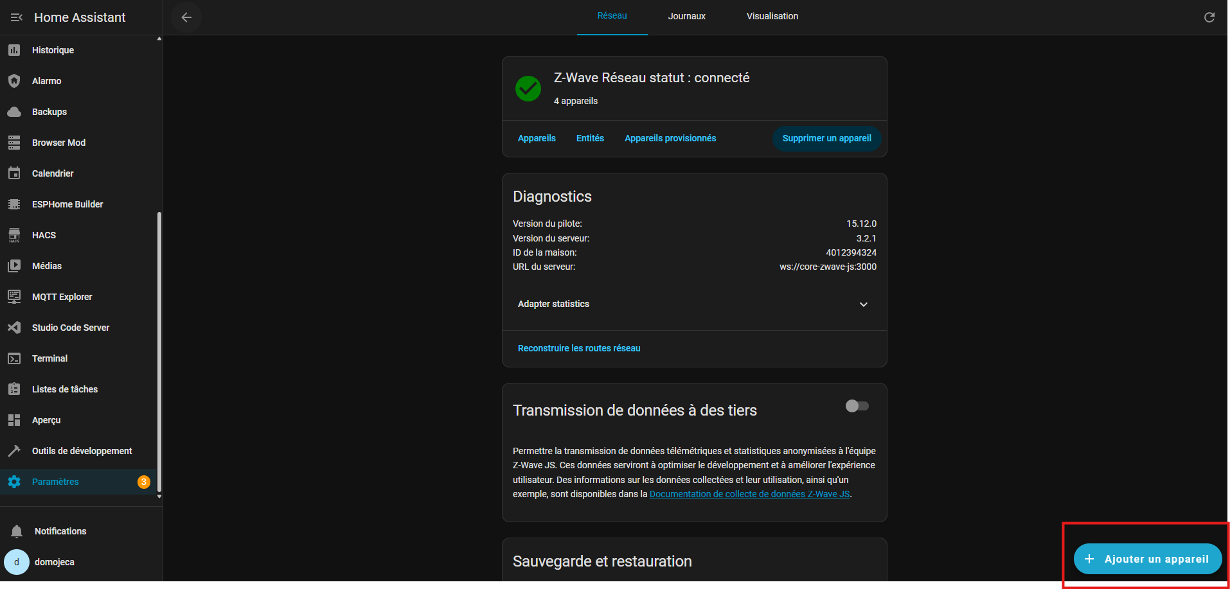1230x589 pixels.
Task: Switch to the Visualisation tab
Action: (772, 16)
